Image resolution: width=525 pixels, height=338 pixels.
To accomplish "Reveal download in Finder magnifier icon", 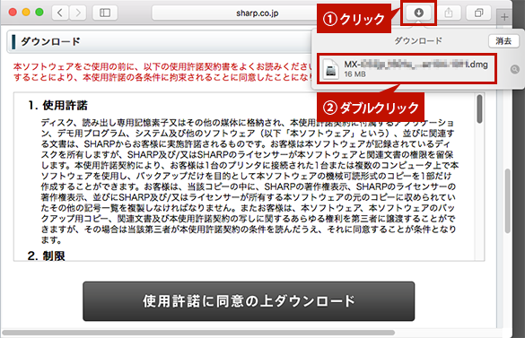I will [x=514, y=69].
